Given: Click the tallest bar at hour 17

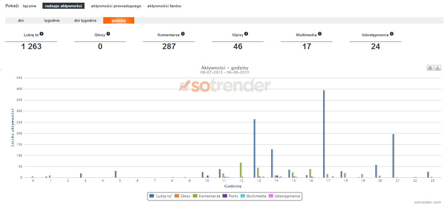Looking at the screenshot, I should (x=324, y=134).
